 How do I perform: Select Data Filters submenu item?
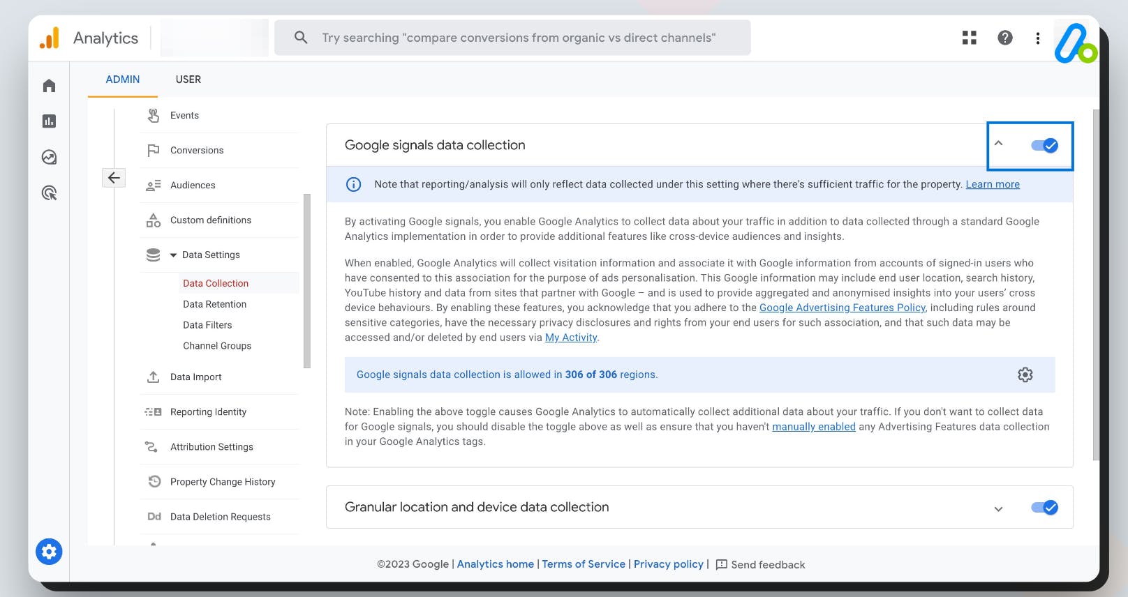[207, 325]
